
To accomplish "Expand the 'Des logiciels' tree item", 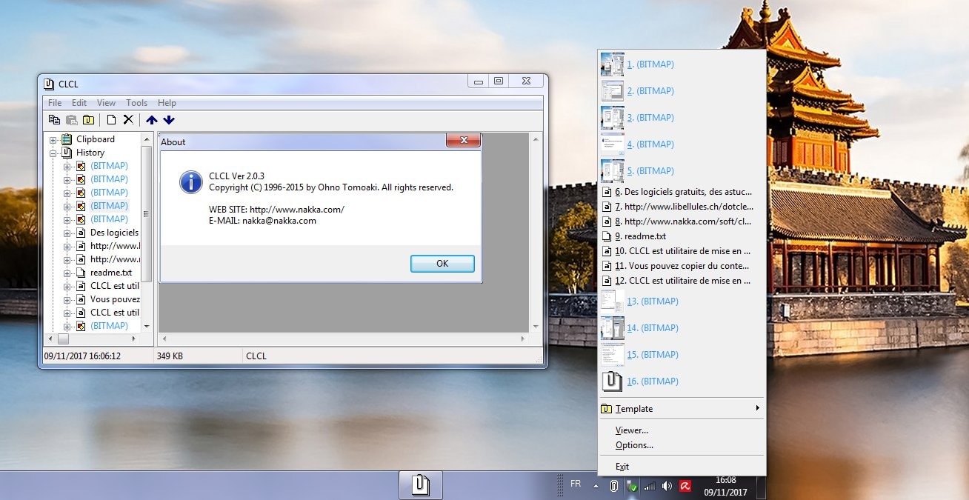I will pyautogui.click(x=67, y=233).
